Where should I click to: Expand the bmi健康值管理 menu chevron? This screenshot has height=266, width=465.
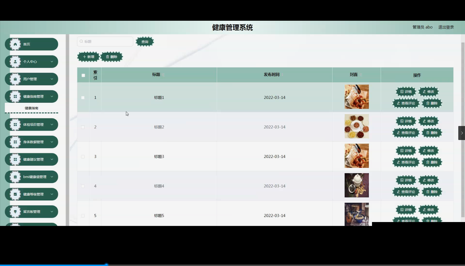click(52, 177)
